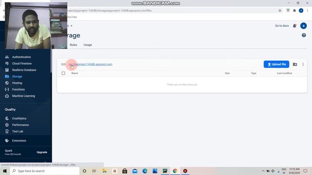312x175 pixels.
Task: Open Crashlytics under Quality
Action: pos(19,119)
